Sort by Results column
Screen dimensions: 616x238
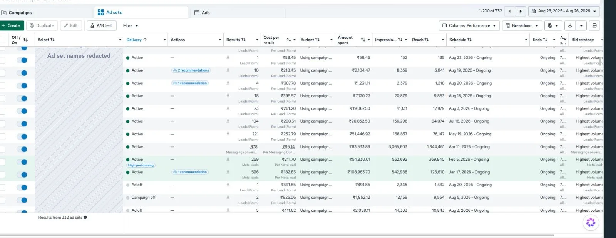point(243,40)
